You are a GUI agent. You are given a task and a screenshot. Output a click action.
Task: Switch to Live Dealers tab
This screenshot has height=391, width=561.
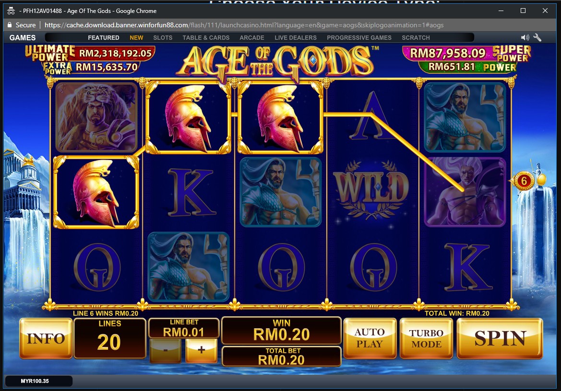tap(296, 37)
